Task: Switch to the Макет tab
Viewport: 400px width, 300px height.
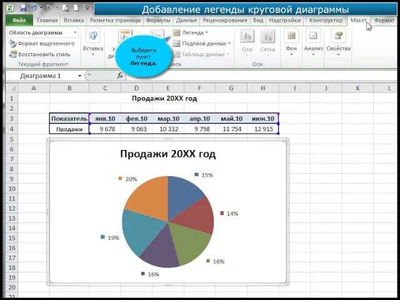Action: [358, 21]
